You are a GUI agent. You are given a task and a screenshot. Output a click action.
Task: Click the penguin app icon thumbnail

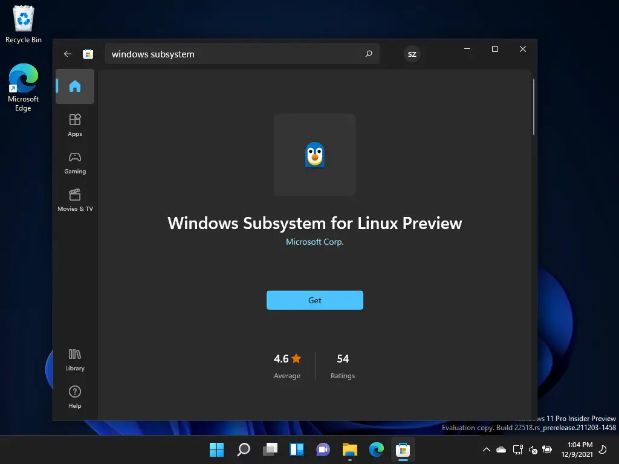(314, 155)
